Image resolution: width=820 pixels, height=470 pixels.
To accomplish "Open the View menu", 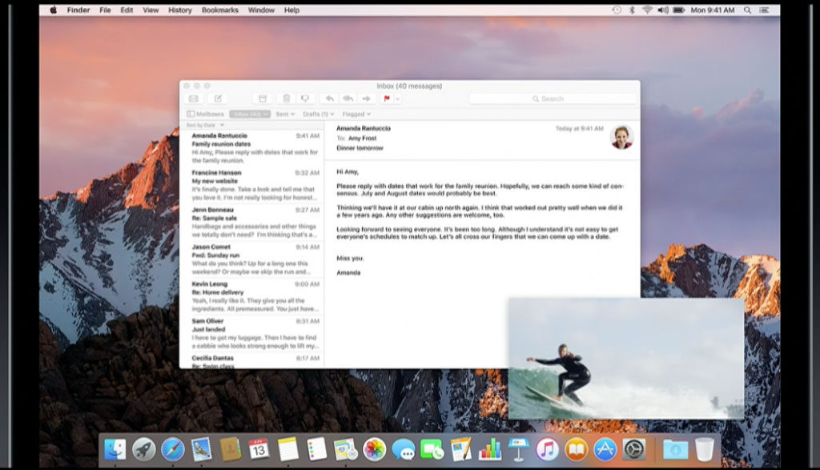I will (151, 10).
